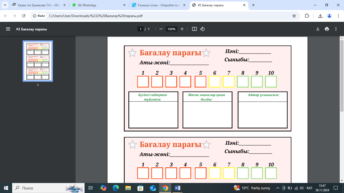The image size is (344, 193).
Task: Click rating box 1 in top form
Action: click(x=143, y=82)
